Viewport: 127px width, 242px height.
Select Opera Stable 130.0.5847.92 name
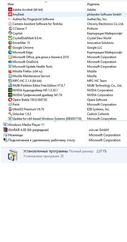30,100
